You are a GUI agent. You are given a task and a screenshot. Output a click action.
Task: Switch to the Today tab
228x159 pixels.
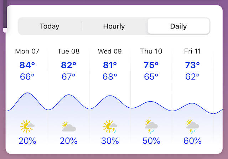(x=50, y=26)
